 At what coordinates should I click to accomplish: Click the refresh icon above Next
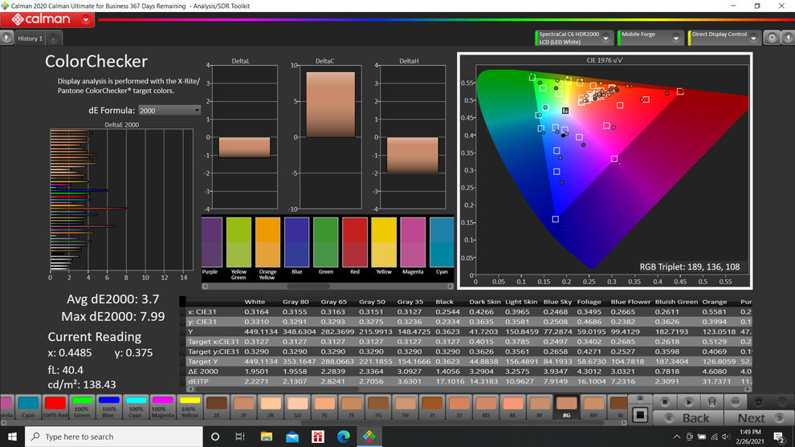(759, 401)
